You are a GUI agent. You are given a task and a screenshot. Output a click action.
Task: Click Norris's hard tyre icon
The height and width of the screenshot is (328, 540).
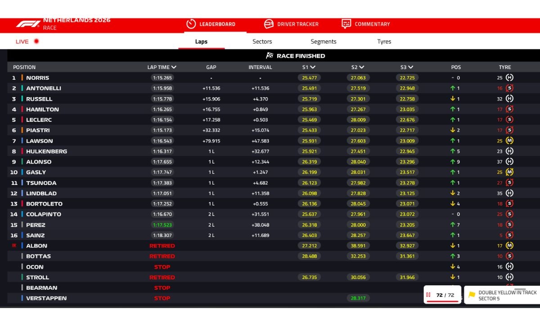[509, 77]
